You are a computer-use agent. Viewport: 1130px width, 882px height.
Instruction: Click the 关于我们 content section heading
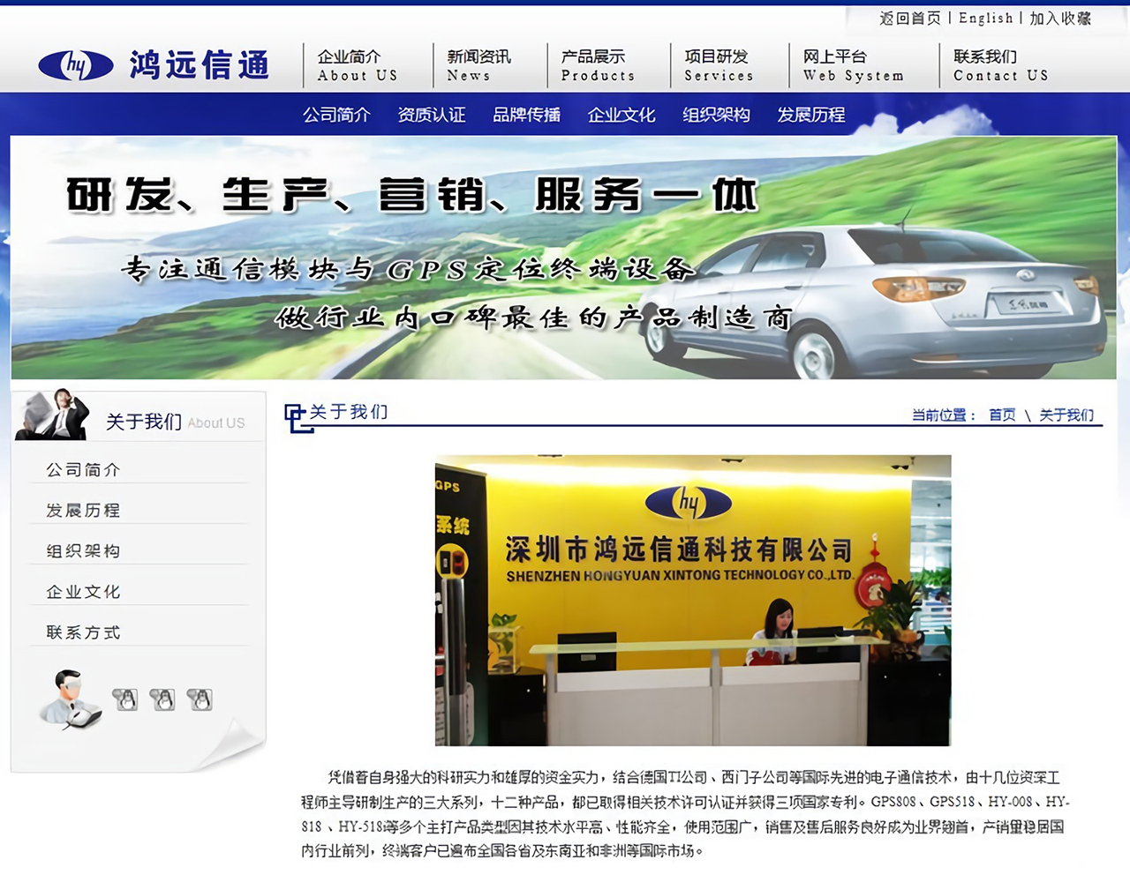(349, 412)
